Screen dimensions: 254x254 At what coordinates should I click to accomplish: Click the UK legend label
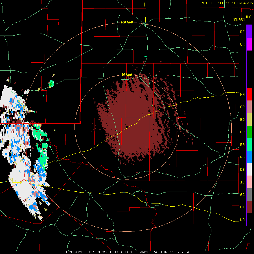coord(242,44)
